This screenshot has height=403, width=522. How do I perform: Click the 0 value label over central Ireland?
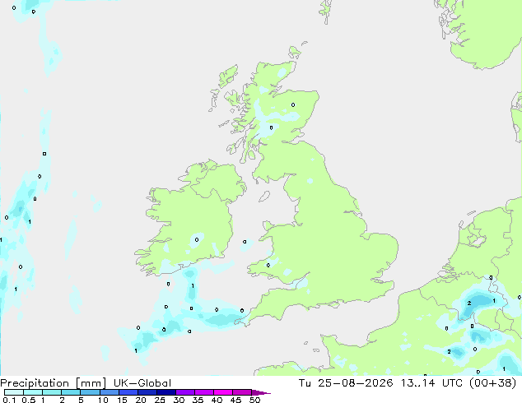click(197, 239)
